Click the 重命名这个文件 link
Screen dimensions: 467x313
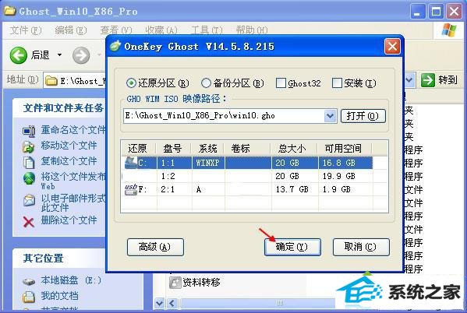(73, 130)
